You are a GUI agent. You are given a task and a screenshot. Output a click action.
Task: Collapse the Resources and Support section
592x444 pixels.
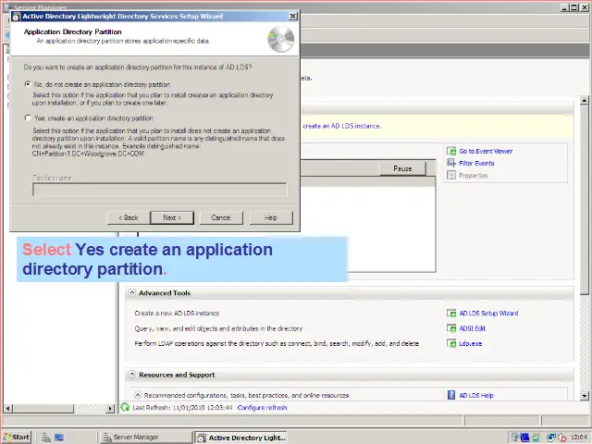point(131,375)
